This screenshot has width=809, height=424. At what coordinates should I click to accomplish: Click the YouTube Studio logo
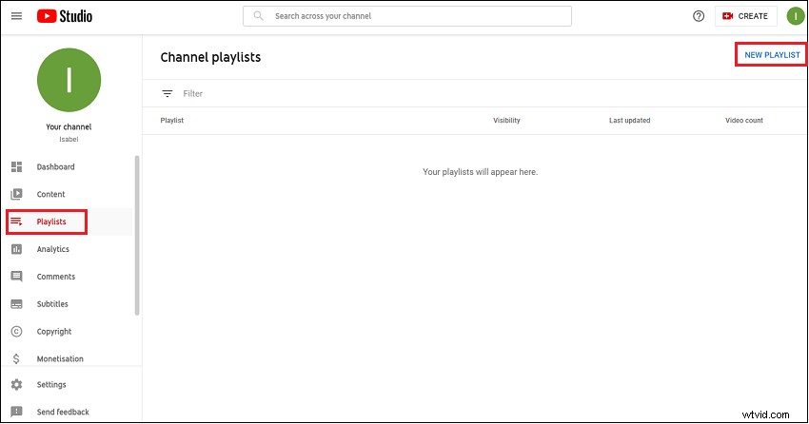pos(65,16)
